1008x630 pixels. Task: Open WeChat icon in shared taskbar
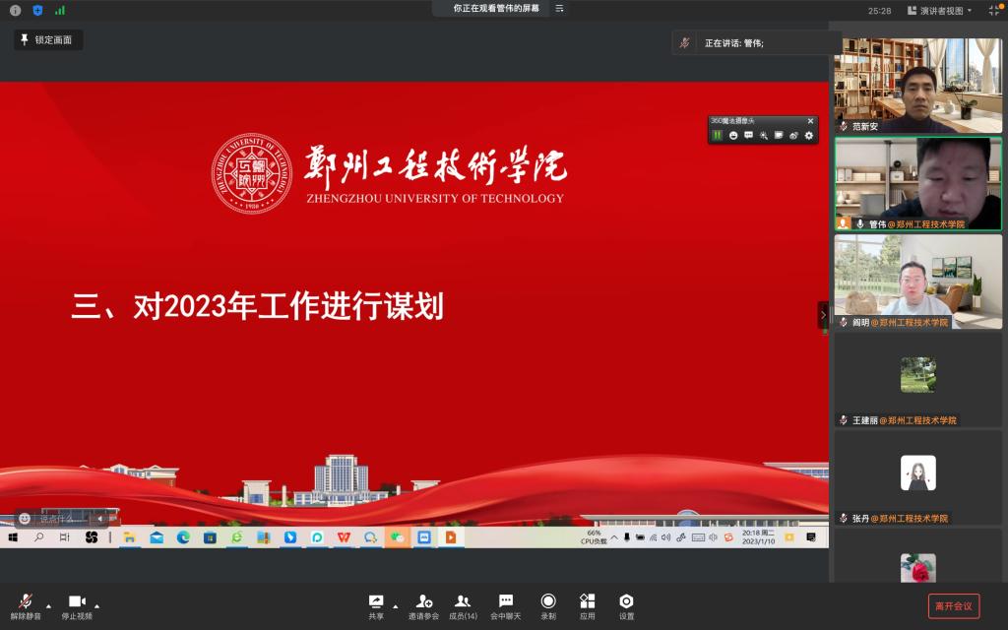pyautogui.click(x=398, y=537)
